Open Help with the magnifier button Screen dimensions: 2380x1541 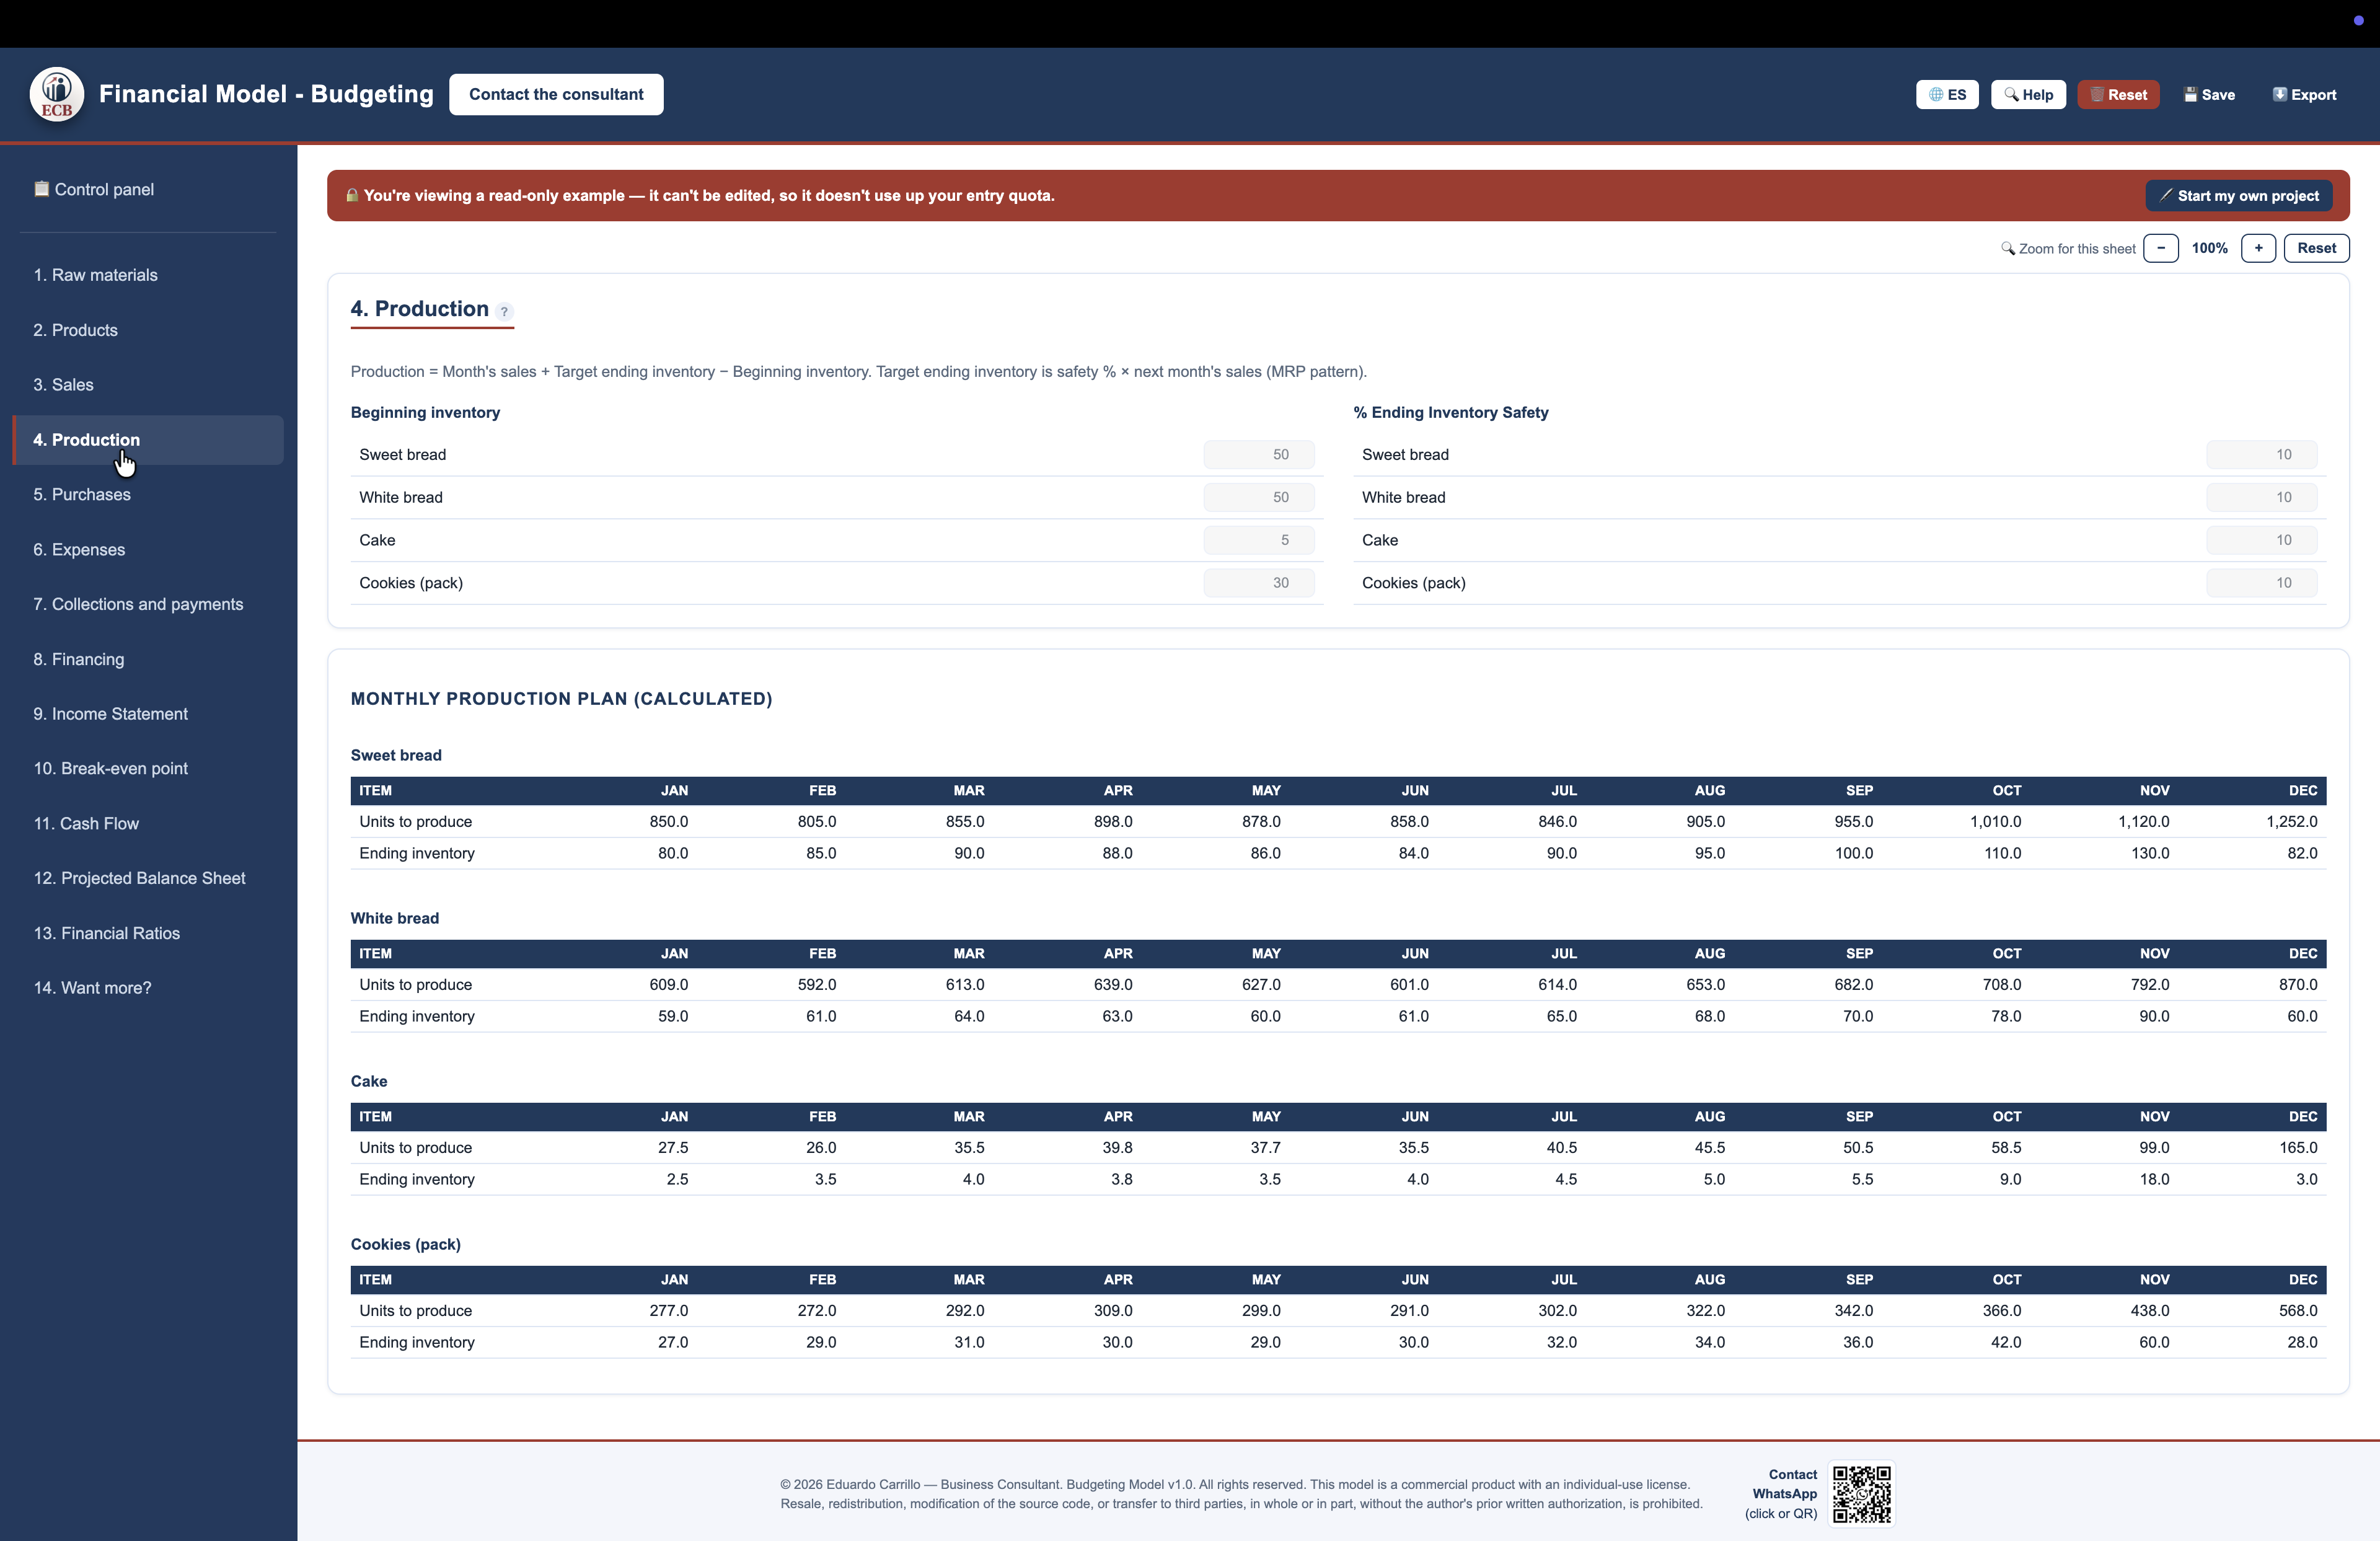coord(2028,95)
